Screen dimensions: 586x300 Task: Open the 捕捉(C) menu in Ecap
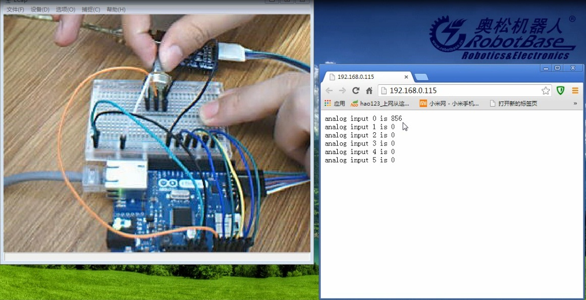(91, 10)
